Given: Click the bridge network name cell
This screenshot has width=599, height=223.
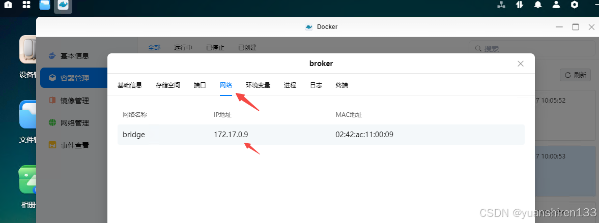Looking at the screenshot, I should [x=134, y=135].
